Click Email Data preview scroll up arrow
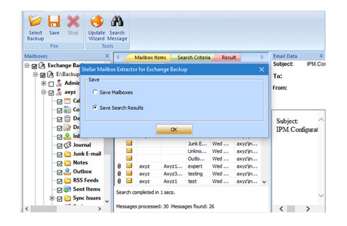 coord(321,120)
